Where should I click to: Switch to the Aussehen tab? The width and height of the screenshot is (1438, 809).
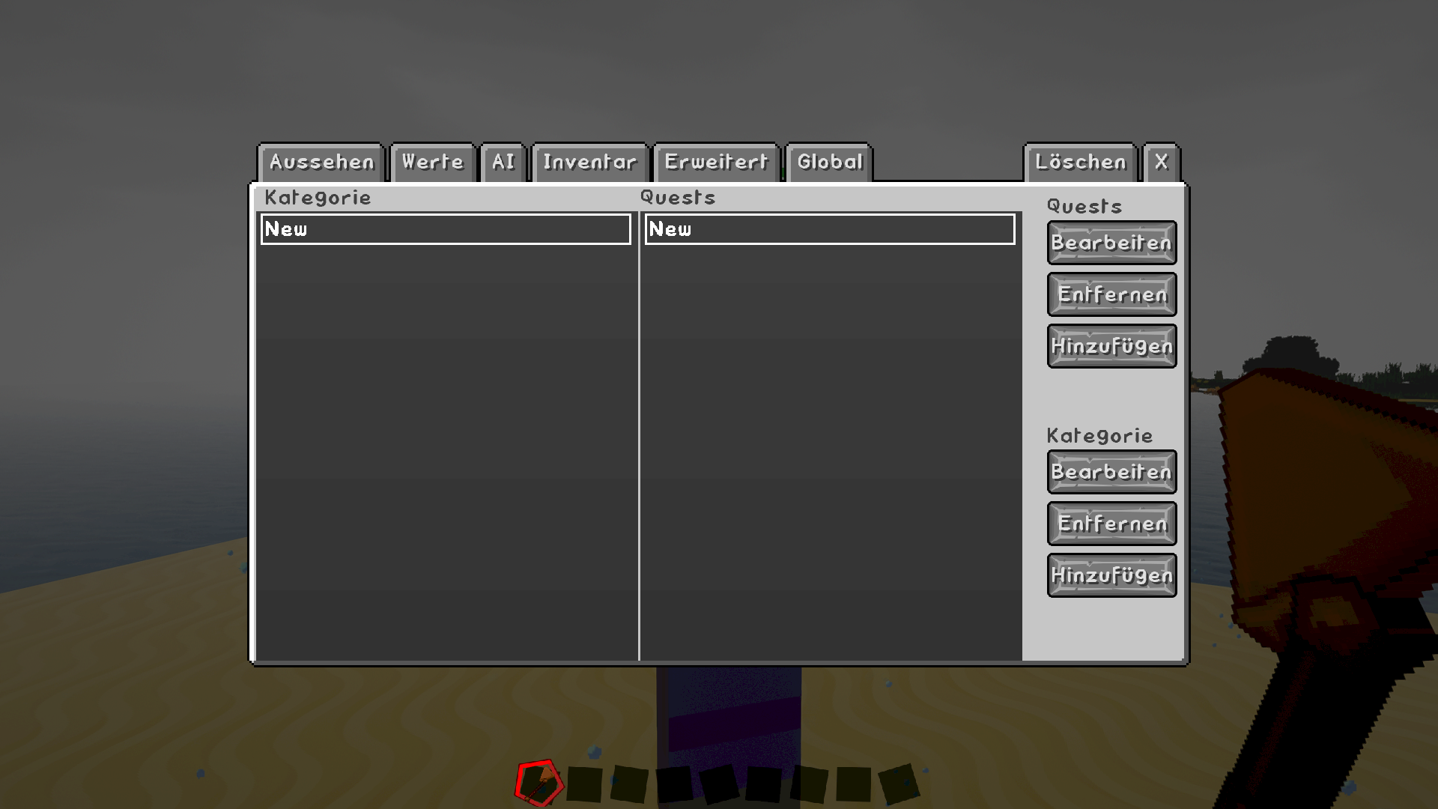pos(320,161)
